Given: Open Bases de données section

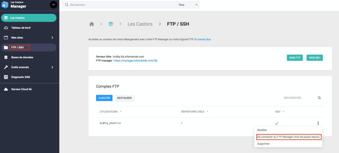Looking at the screenshot, I should 29,57.
